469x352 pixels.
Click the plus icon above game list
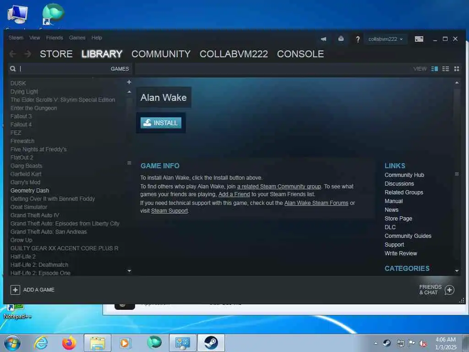click(x=129, y=82)
